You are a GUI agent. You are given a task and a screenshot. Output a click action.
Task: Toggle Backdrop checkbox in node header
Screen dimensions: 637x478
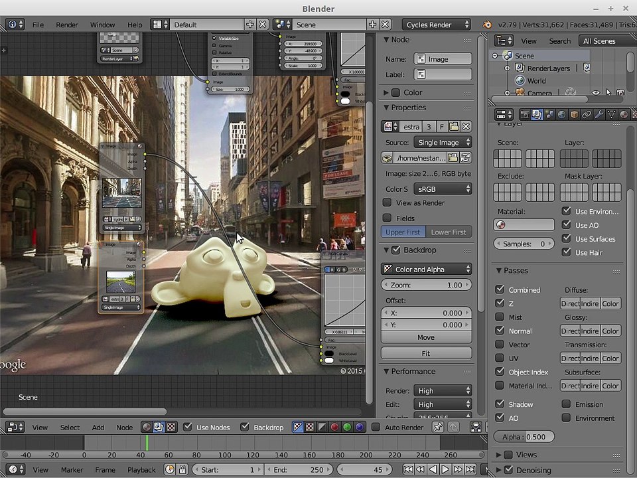(245, 427)
